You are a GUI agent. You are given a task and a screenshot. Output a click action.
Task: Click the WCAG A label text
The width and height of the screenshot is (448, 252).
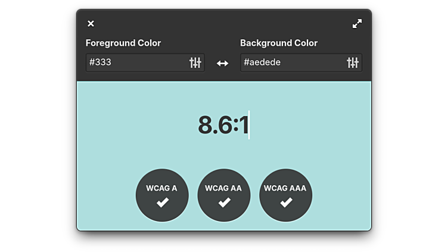coord(161,188)
